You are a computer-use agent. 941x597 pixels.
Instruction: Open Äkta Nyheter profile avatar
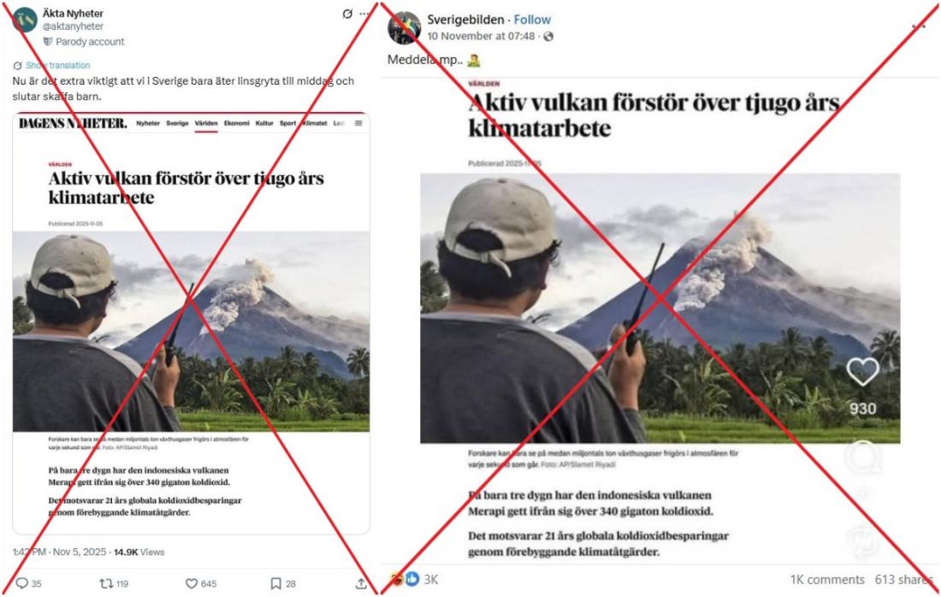click(25, 20)
